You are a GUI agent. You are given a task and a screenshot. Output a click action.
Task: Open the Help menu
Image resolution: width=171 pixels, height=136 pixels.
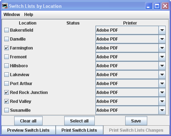[29, 15]
